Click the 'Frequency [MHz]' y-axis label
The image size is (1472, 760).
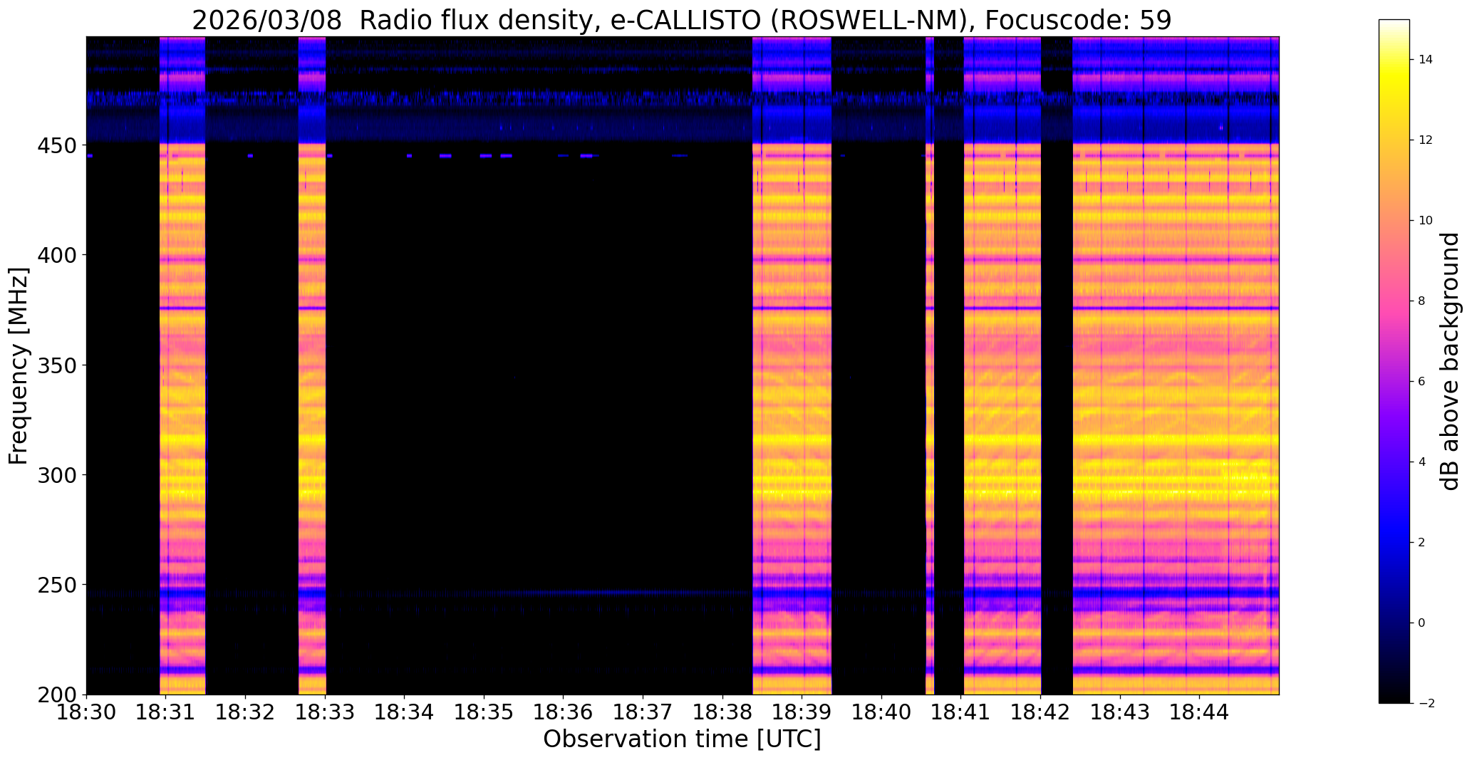[x=19, y=366]
